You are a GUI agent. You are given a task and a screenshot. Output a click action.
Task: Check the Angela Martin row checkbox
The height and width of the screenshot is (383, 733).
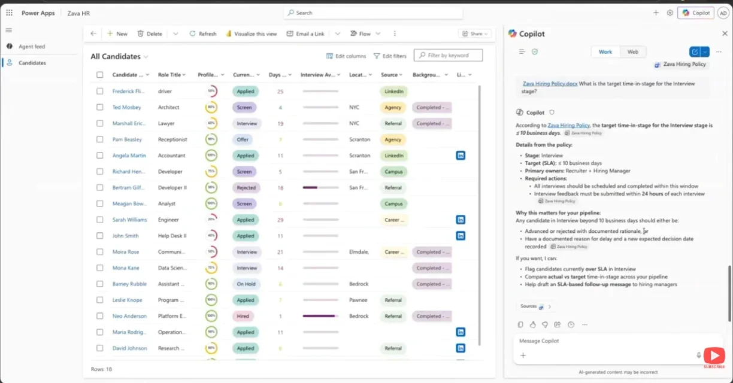(99, 156)
